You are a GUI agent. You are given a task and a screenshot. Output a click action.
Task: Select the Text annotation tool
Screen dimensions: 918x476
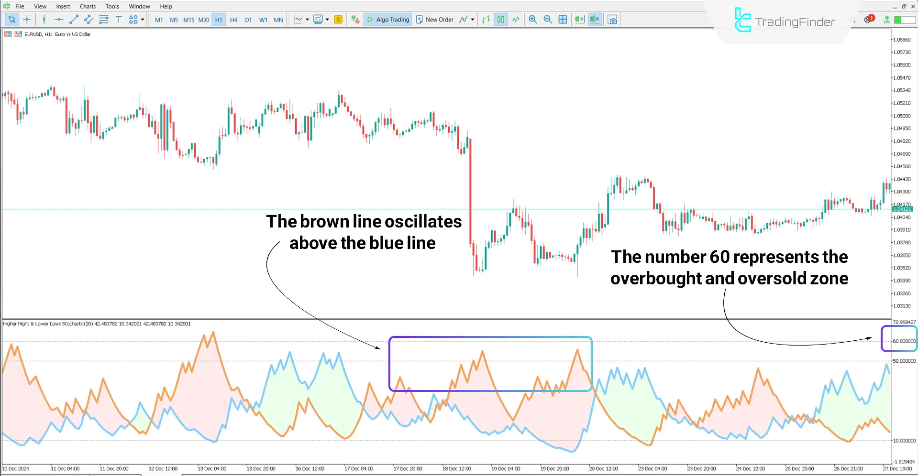pos(119,20)
